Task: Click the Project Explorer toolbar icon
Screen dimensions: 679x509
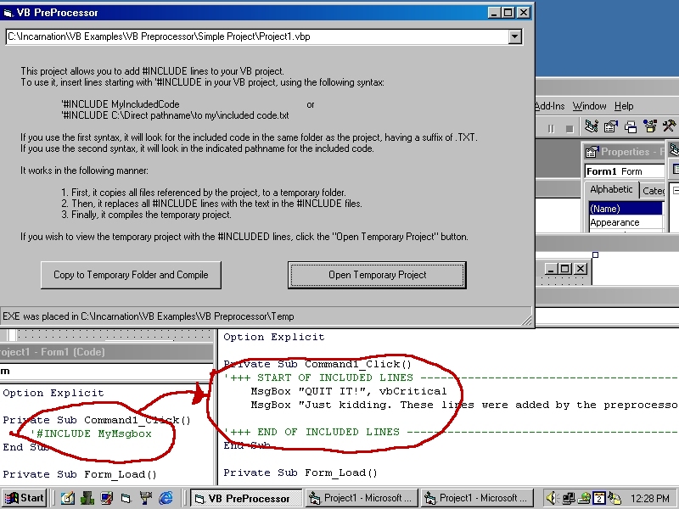Action: tap(591, 127)
